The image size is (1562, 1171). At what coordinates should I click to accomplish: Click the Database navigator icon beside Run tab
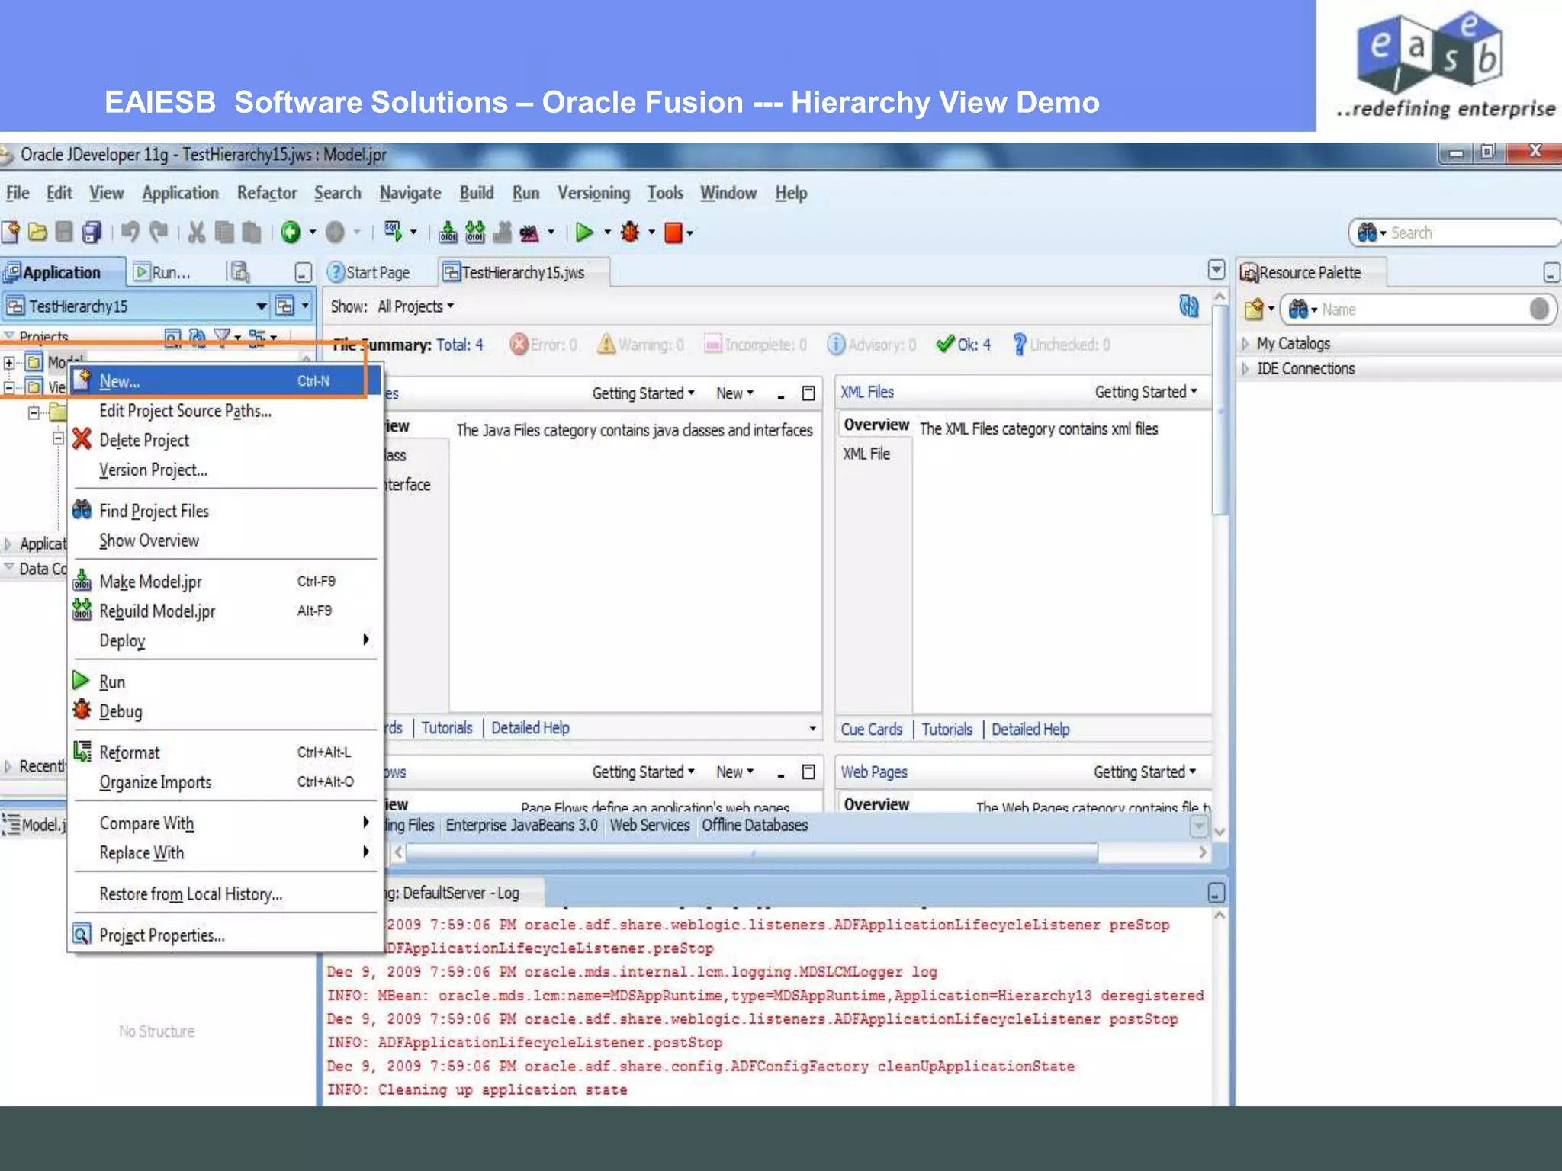[239, 271]
